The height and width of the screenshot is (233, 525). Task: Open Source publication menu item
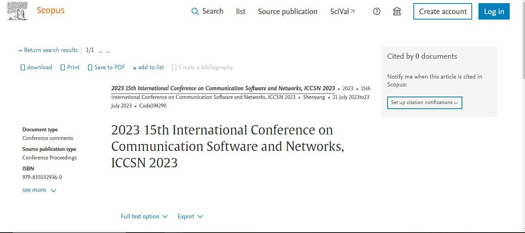[288, 11]
